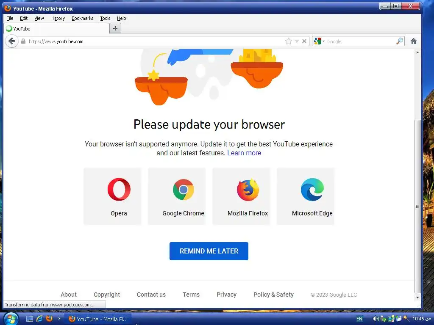Choose the Opera browser card

coord(112,196)
